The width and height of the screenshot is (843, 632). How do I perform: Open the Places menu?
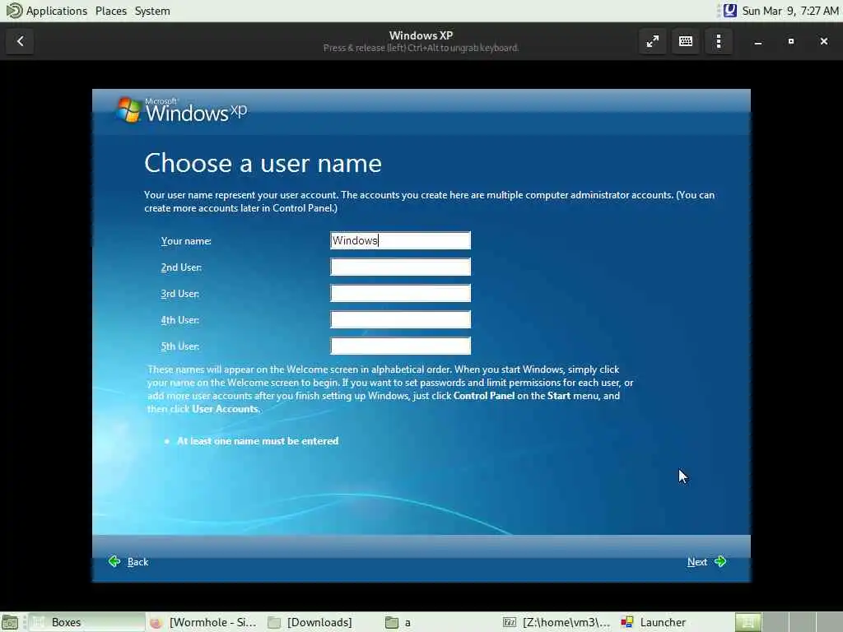[111, 11]
